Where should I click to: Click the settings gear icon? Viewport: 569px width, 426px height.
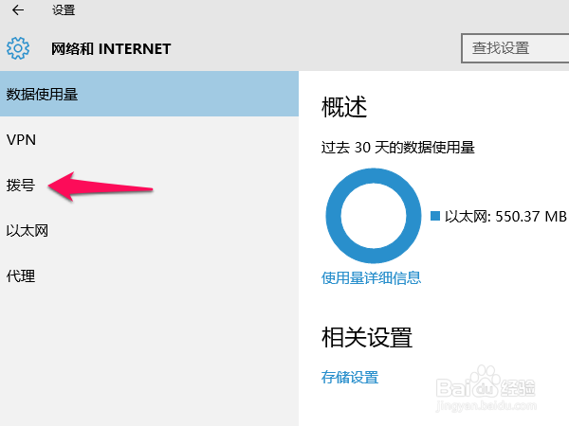18,48
